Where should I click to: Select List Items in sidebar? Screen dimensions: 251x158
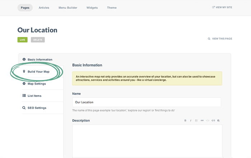pyautogui.click(x=34, y=96)
